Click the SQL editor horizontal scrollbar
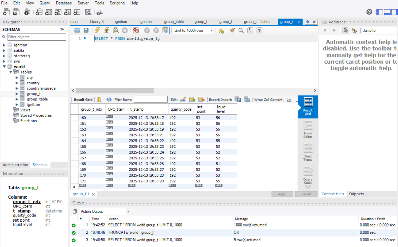The image size is (398, 247). coord(115,91)
